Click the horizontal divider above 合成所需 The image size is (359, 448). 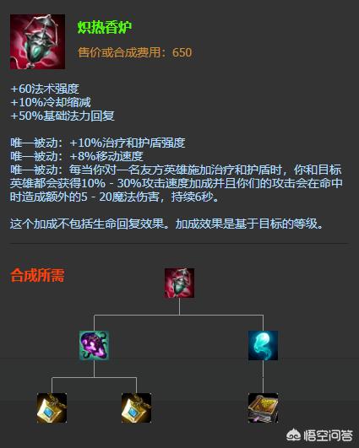click(179, 244)
